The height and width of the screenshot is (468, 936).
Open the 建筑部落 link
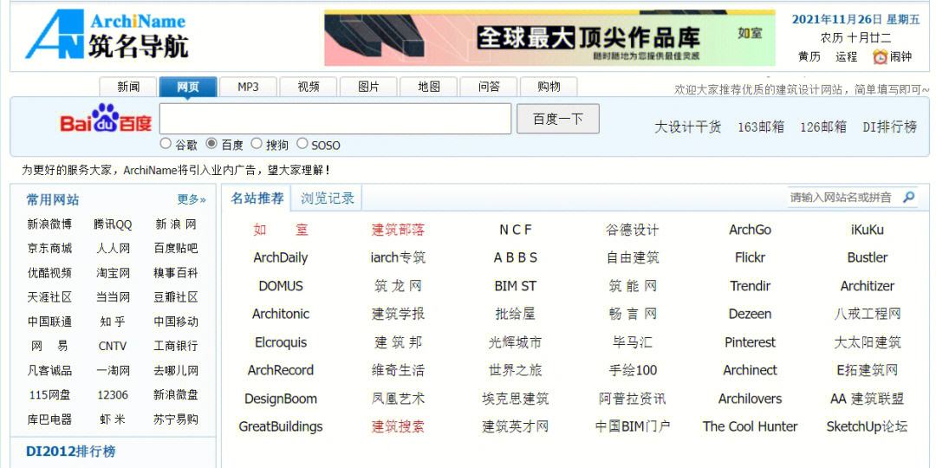pyautogui.click(x=398, y=230)
